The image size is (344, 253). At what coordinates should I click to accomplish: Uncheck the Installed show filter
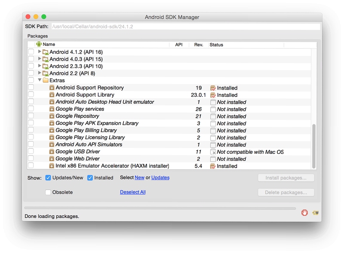point(90,178)
